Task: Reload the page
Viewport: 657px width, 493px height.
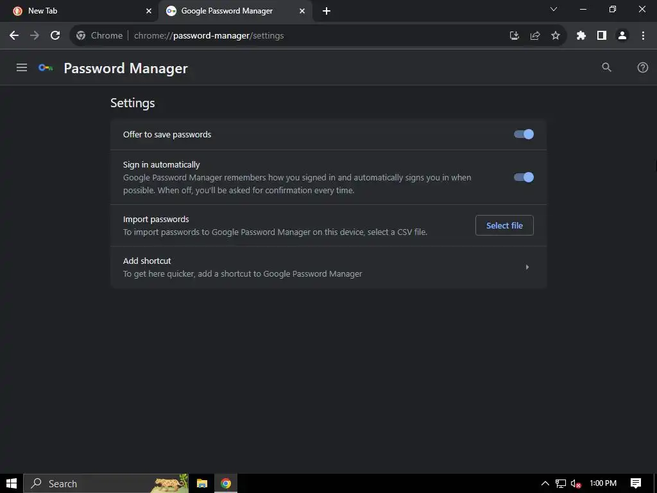Action: tap(55, 36)
